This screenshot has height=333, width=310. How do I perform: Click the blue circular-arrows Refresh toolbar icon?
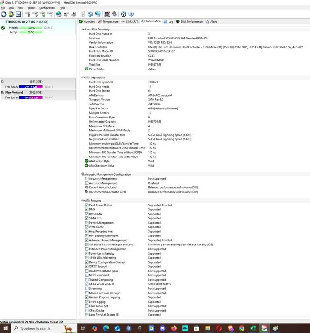point(4,14)
